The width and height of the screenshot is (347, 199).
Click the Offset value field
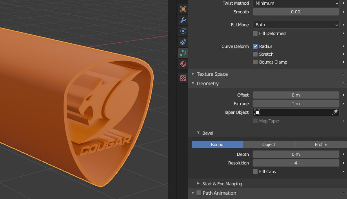(x=296, y=95)
